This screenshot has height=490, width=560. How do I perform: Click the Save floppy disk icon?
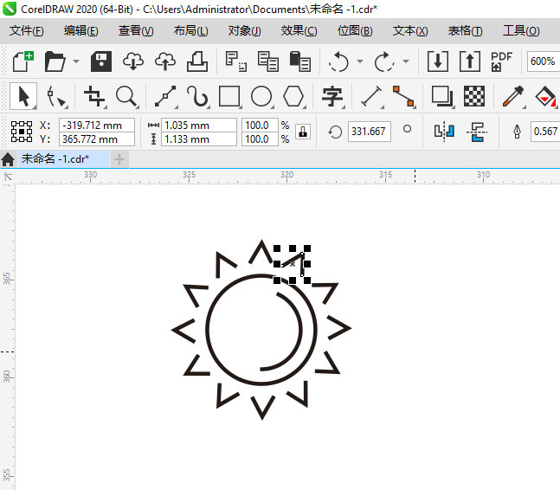pyautogui.click(x=102, y=61)
